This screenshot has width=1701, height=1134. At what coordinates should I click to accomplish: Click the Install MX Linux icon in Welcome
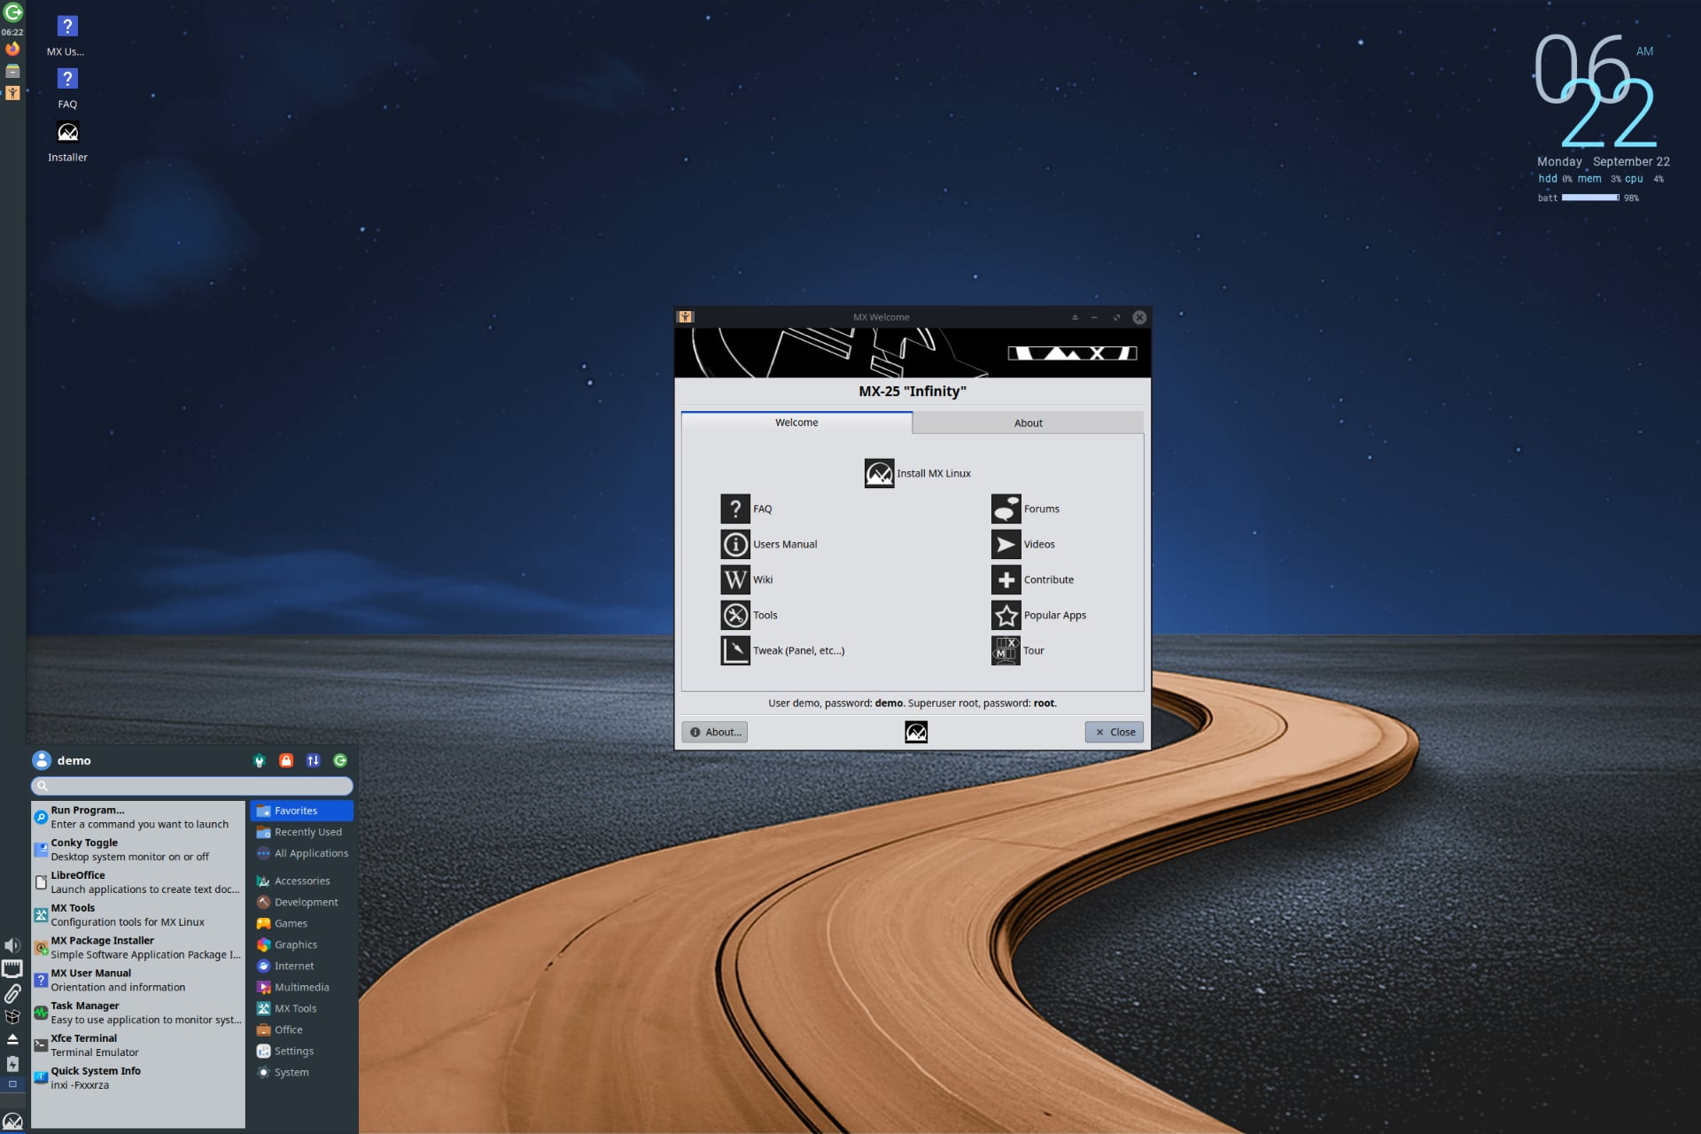(879, 473)
